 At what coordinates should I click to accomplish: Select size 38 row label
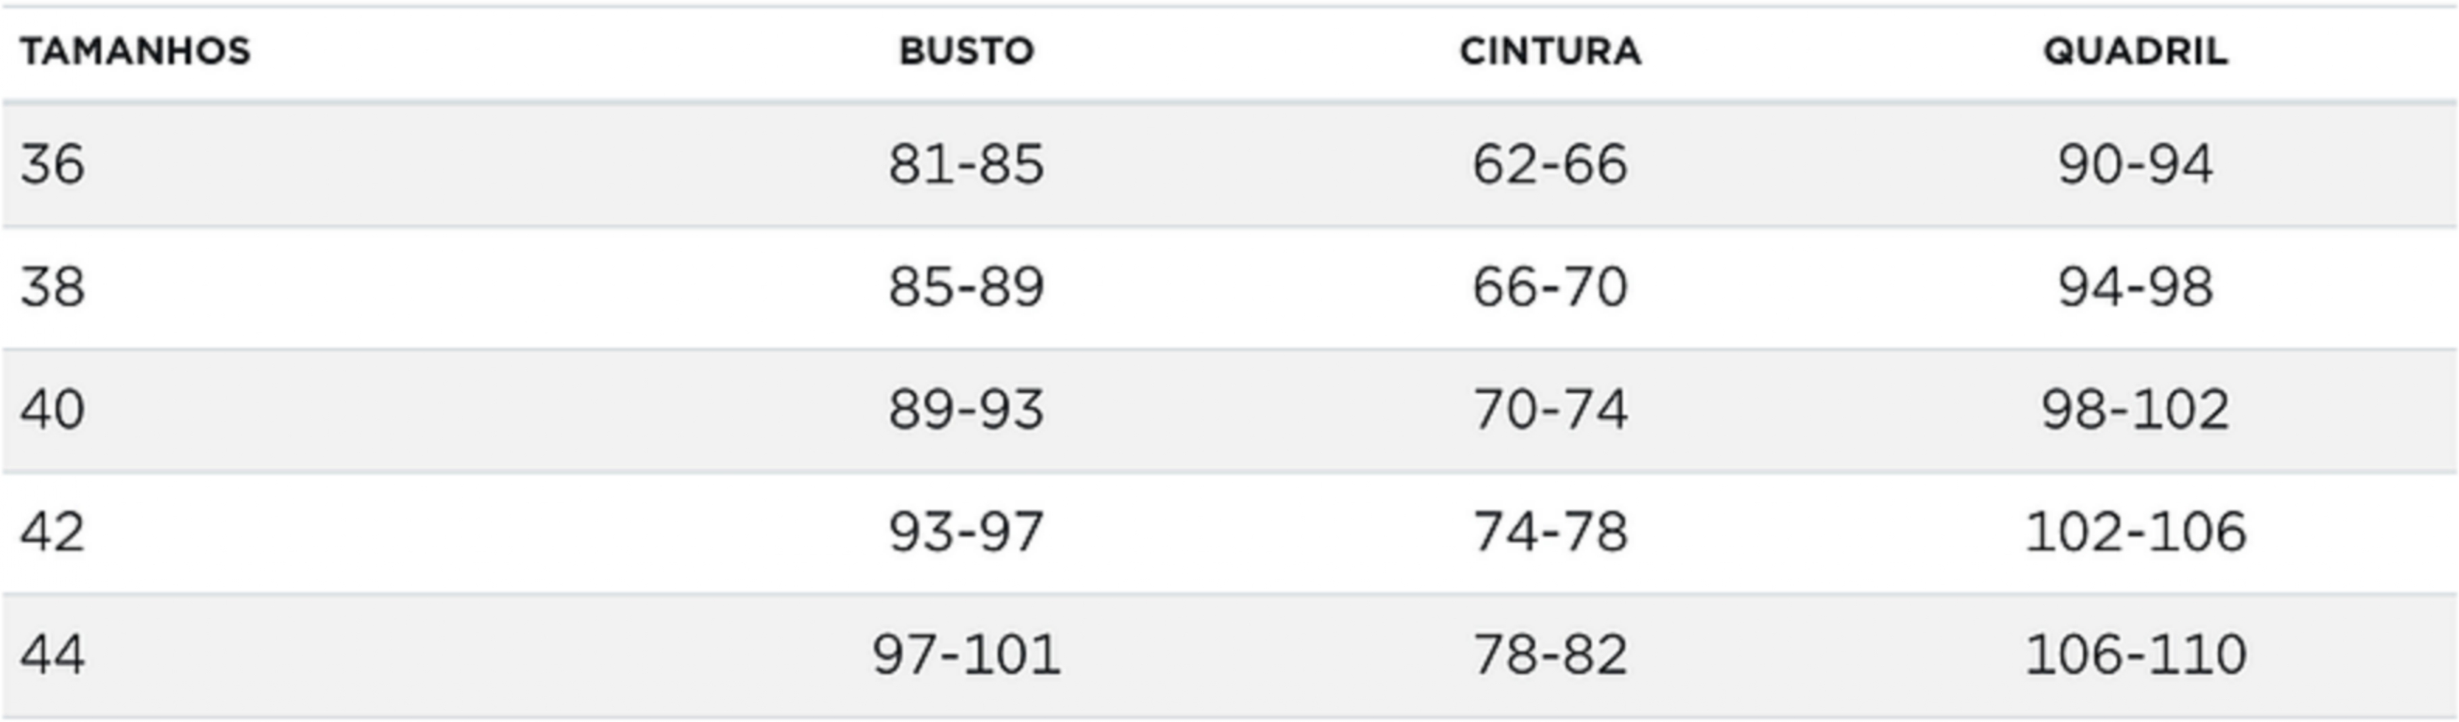[x=53, y=287]
